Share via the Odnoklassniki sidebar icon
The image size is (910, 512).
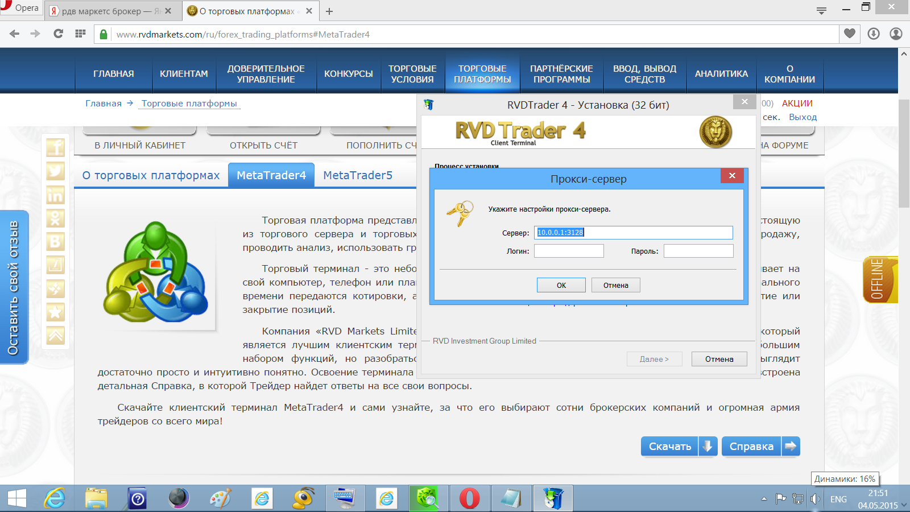(55, 218)
